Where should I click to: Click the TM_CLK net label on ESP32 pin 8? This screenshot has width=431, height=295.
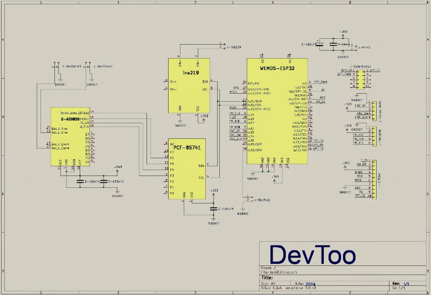pyautogui.click(x=234, y=114)
